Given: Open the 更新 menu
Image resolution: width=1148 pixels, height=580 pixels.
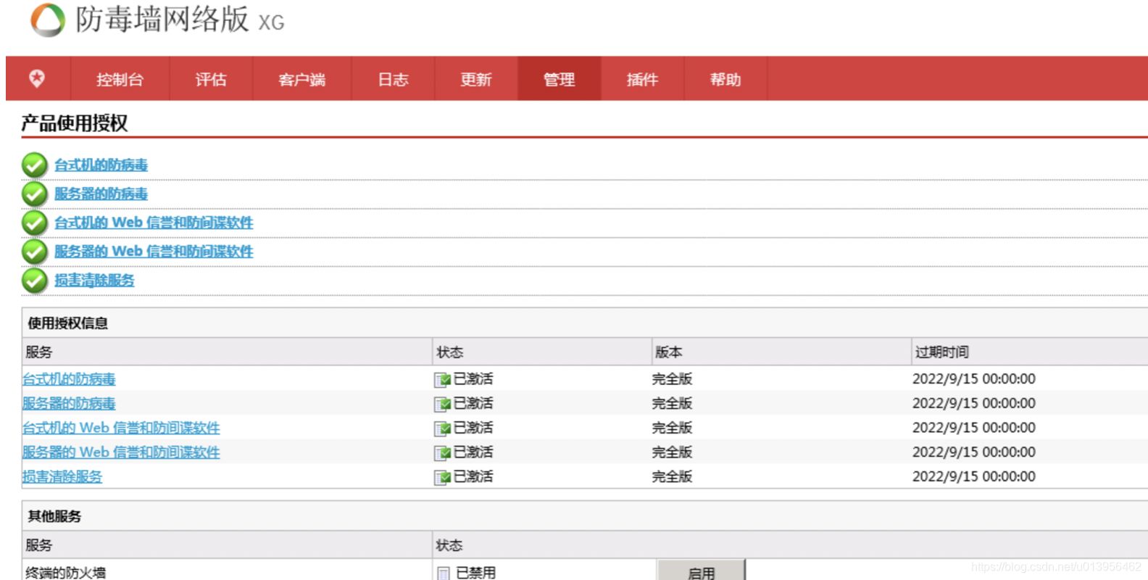Looking at the screenshot, I should (476, 79).
